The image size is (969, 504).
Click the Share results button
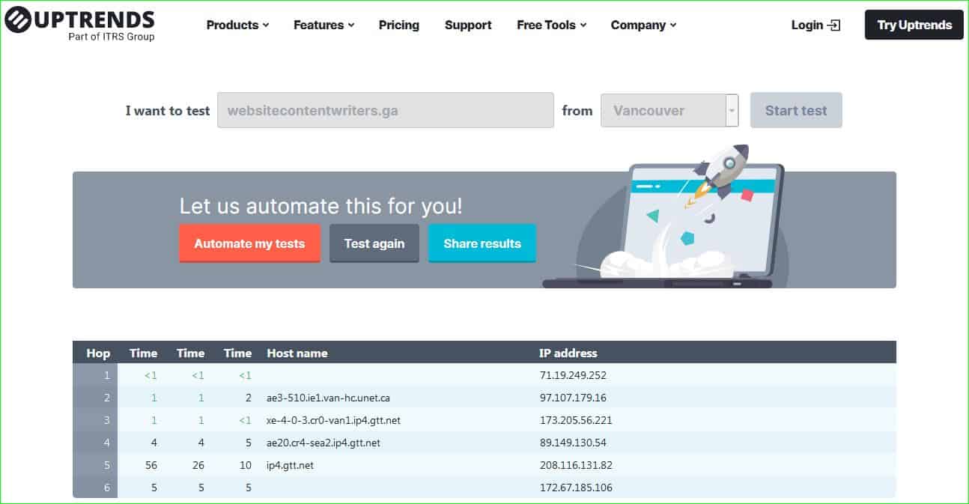click(x=482, y=243)
